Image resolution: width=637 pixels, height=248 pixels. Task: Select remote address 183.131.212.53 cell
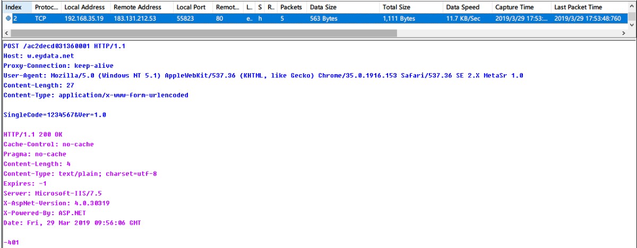[x=135, y=18]
